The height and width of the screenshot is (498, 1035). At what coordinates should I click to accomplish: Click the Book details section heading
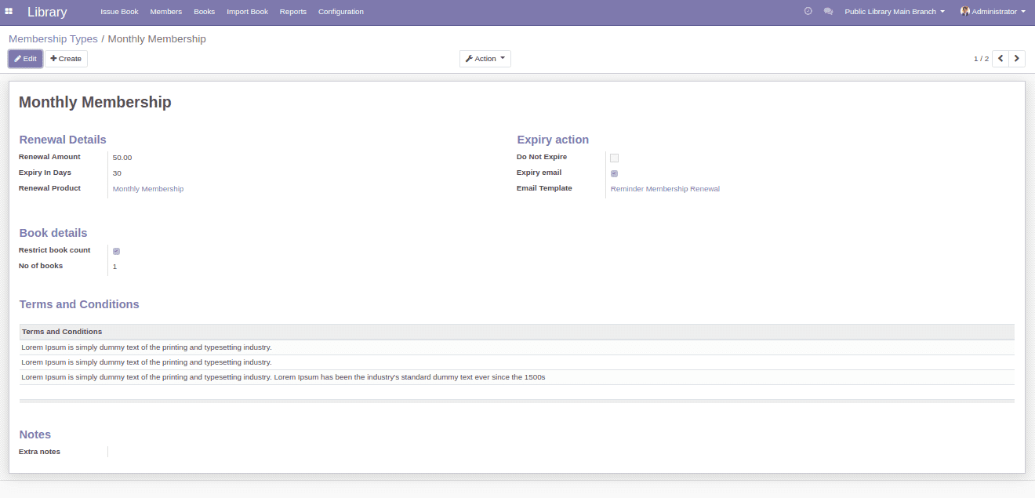pyautogui.click(x=53, y=233)
